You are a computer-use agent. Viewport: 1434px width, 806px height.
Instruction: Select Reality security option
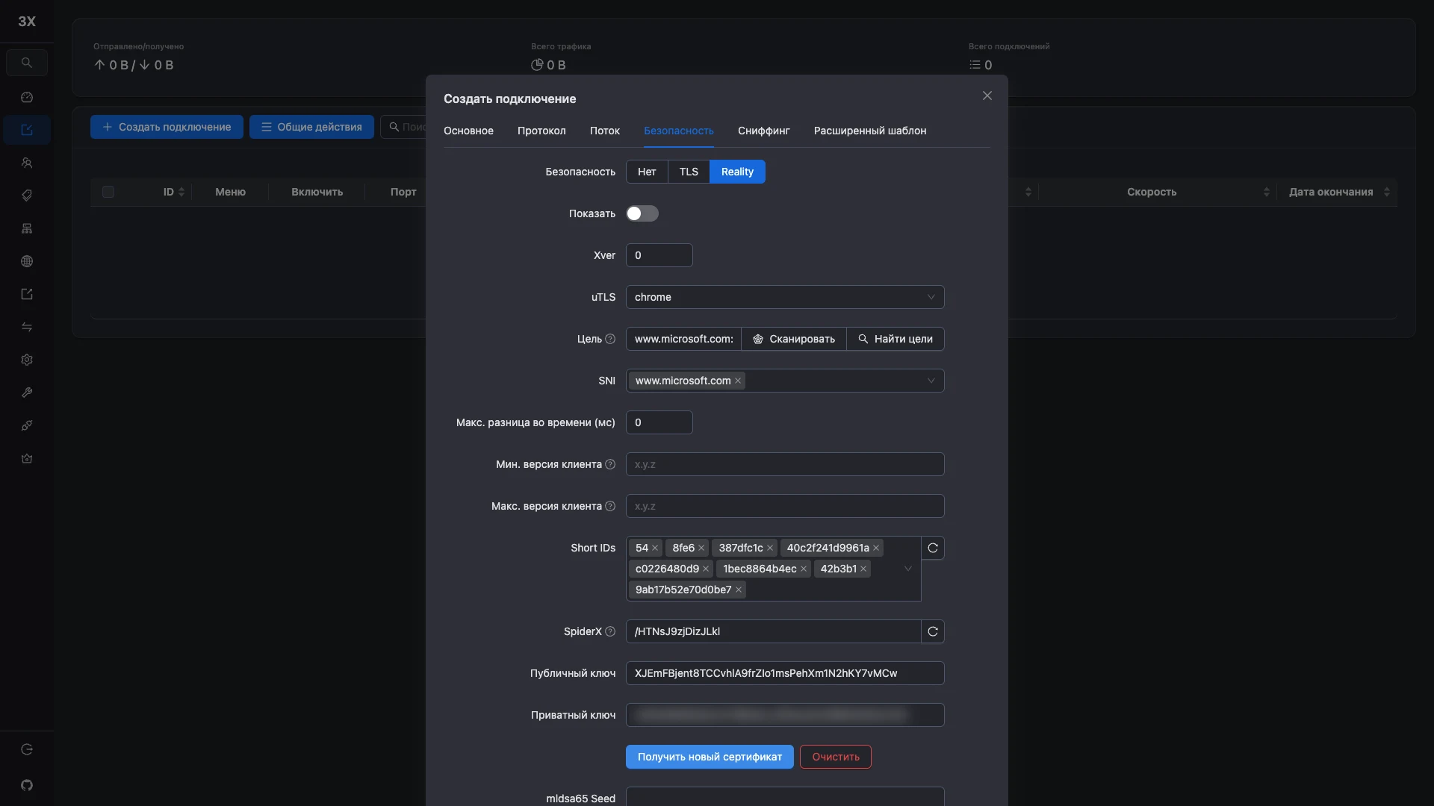737,172
